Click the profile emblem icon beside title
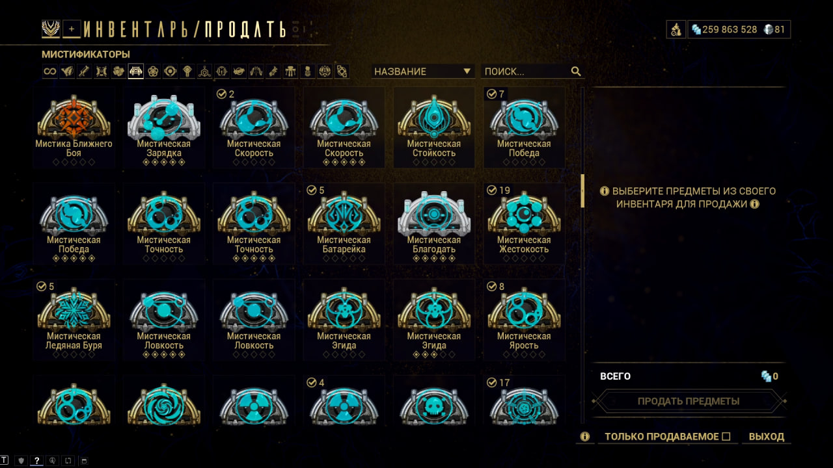 [51, 29]
